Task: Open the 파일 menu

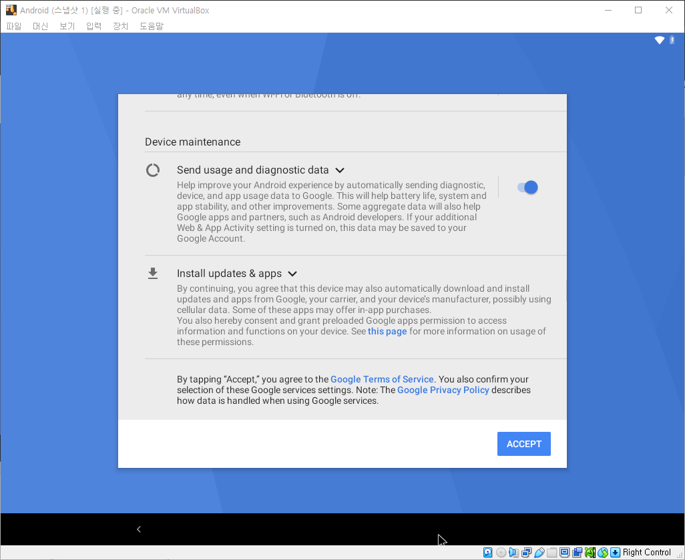Action: point(14,26)
